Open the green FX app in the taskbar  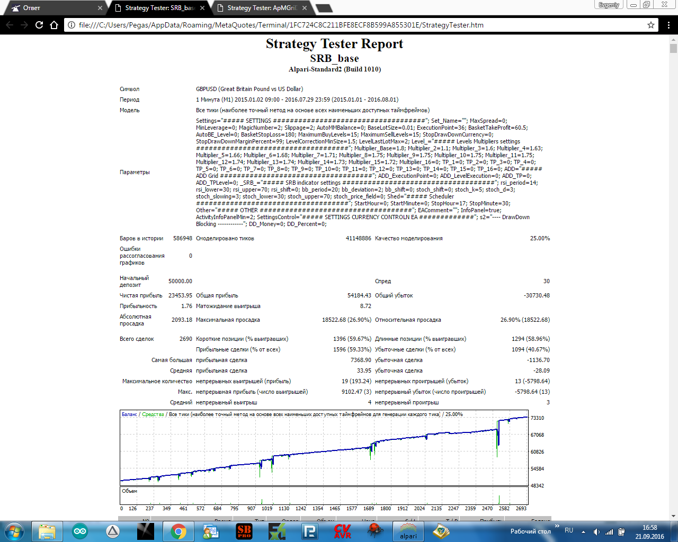(x=277, y=531)
